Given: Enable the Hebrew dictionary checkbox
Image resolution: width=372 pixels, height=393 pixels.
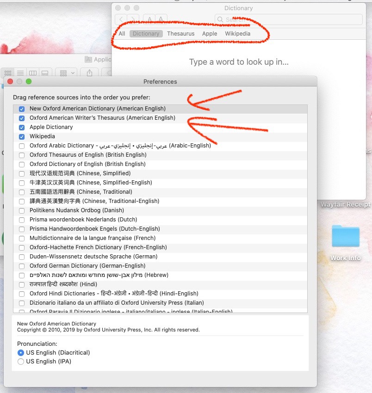Looking at the screenshot, I should coord(22,276).
